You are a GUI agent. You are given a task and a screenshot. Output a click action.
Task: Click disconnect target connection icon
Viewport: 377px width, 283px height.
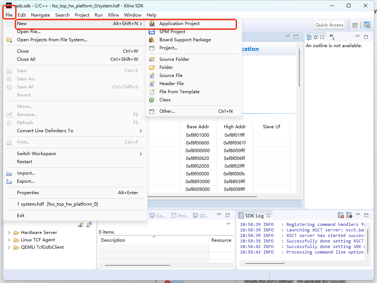pyautogui.click(x=89, y=224)
